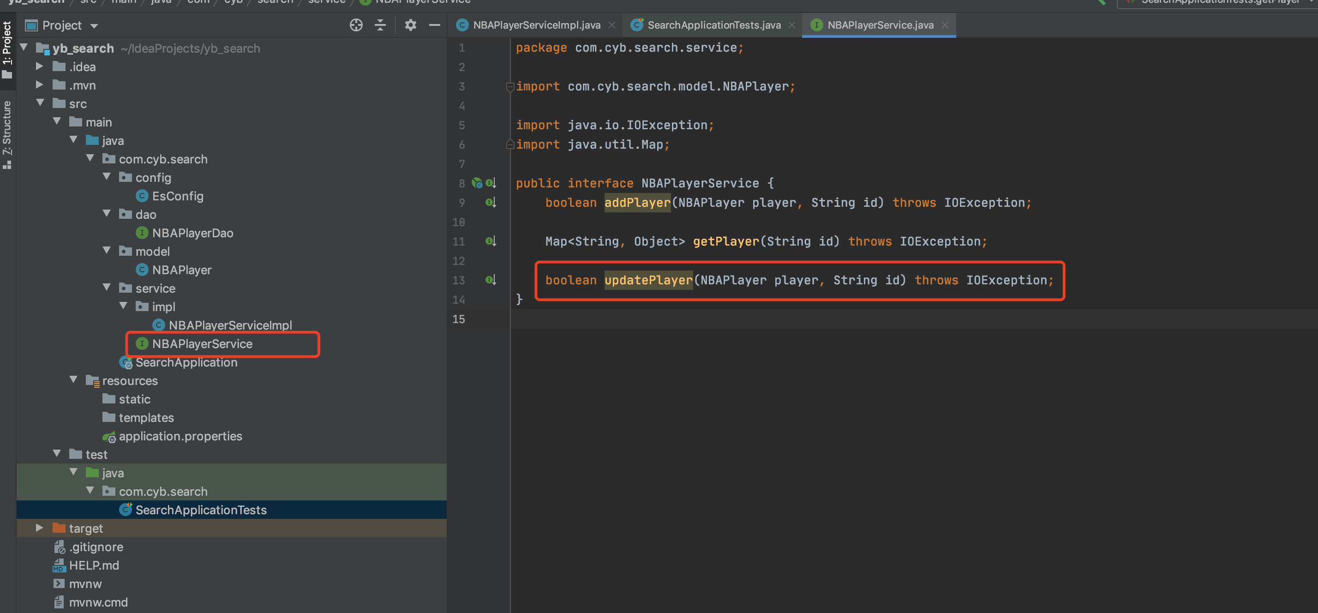Image resolution: width=1318 pixels, height=613 pixels.
Task: Open NBAPlayerDao interface in tree
Action: click(x=192, y=233)
